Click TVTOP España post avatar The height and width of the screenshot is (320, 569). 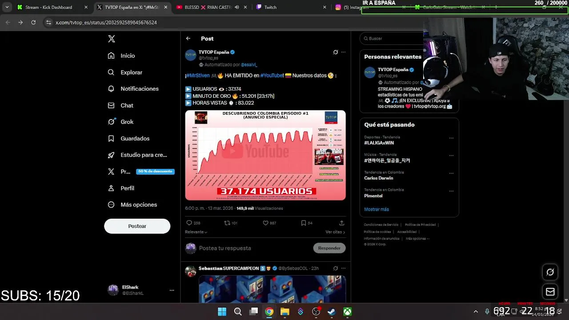pos(191,55)
